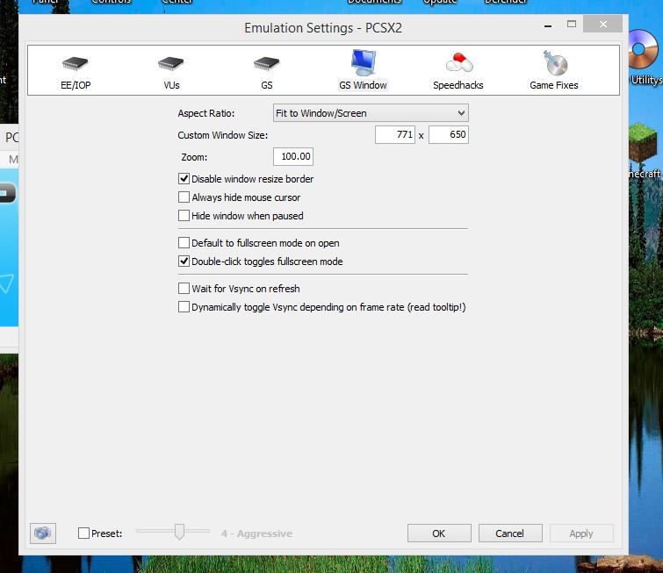Image resolution: width=663 pixels, height=573 pixels.
Task: Click the '4 - Aggressive' preset text
Action: point(256,534)
